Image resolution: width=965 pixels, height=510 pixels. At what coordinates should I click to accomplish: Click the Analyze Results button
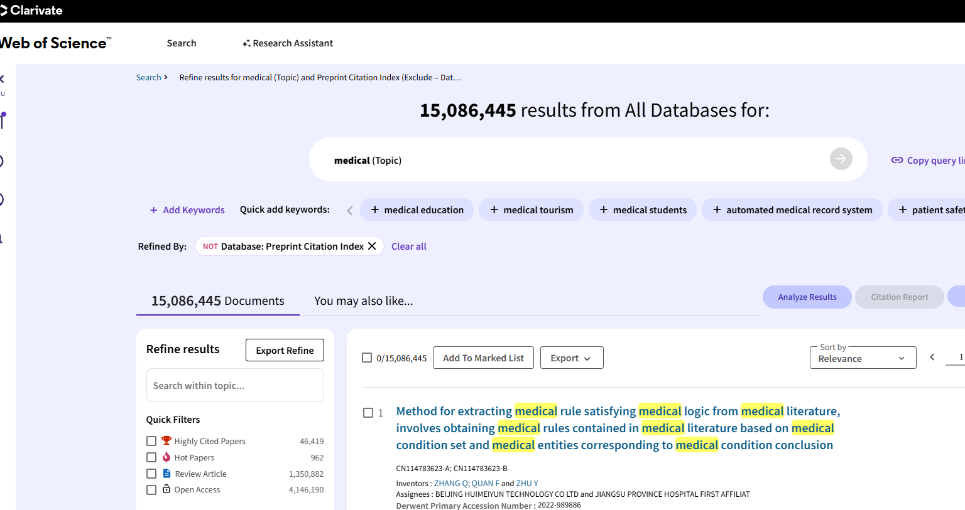point(807,297)
